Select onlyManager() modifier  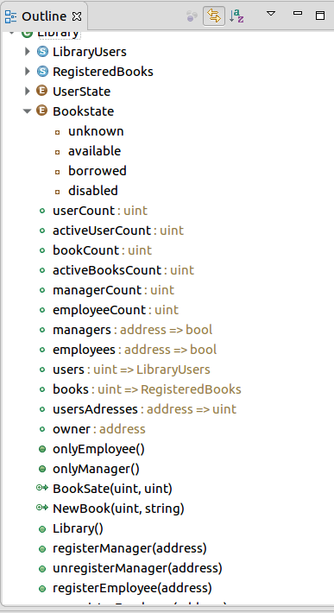(x=96, y=469)
